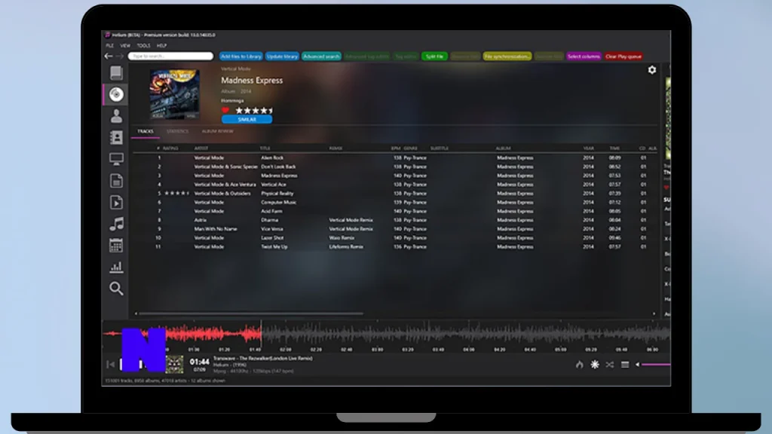Select the music note icon in sidebar
772x434 pixels.
(116, 224)
